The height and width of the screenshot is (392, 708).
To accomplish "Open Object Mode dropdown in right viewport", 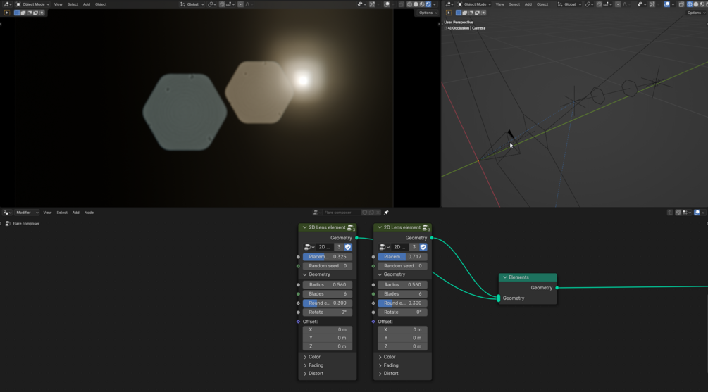I will tap(474, 4).
